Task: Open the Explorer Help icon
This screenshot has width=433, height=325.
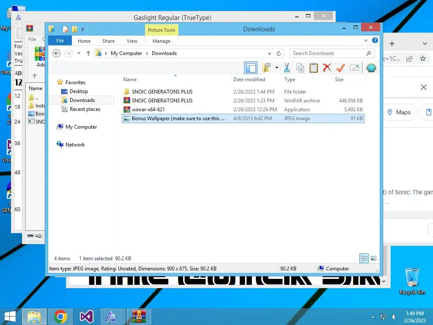Action: click(375, 40)
